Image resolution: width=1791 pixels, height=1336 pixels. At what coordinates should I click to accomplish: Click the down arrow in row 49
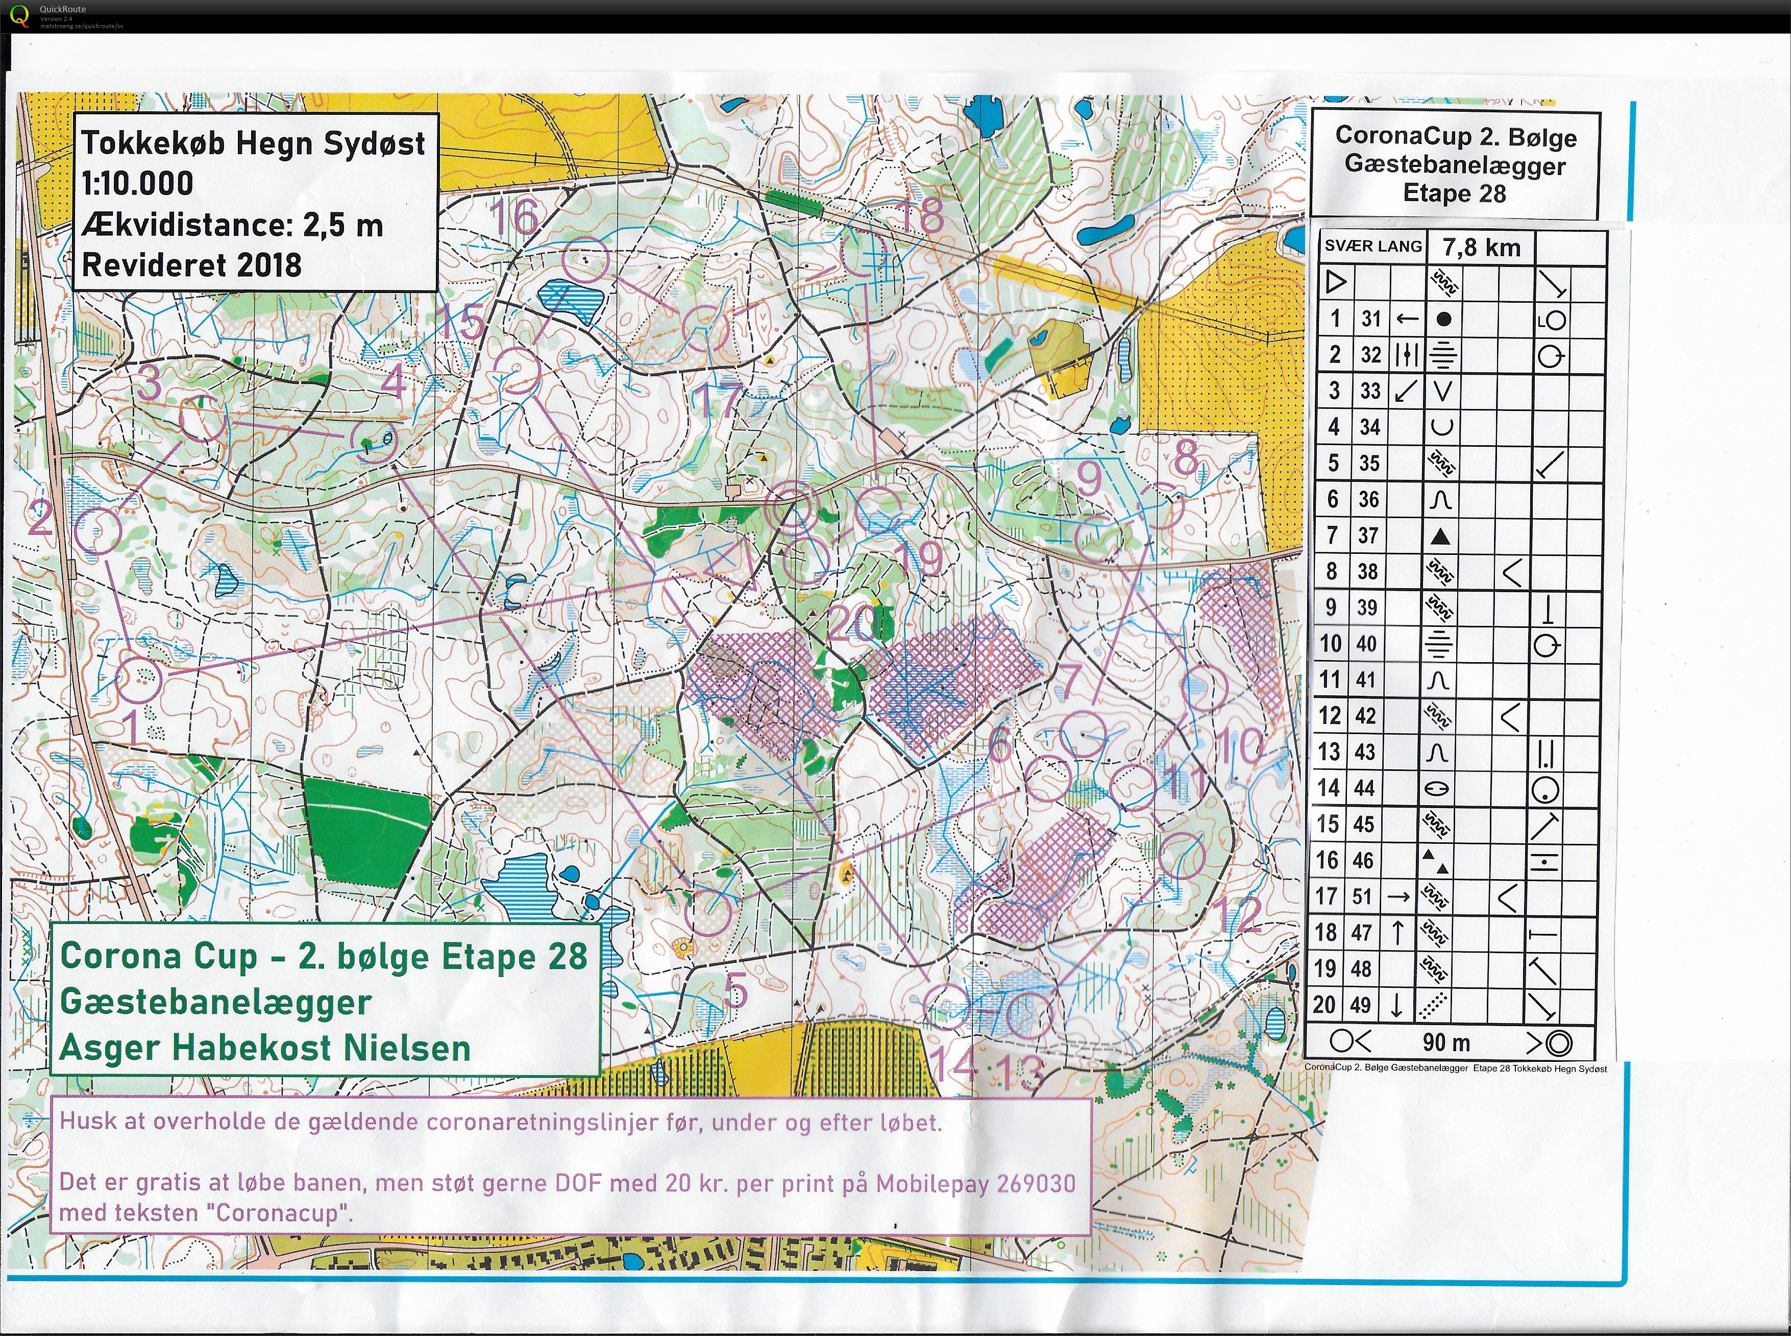coord(1396,1005)
